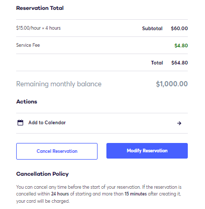Click the Cancel Reservation button
205x209 pixels.
57,151
